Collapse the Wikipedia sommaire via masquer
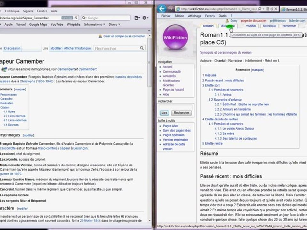 pyautogui.click(x=20, y=89)
